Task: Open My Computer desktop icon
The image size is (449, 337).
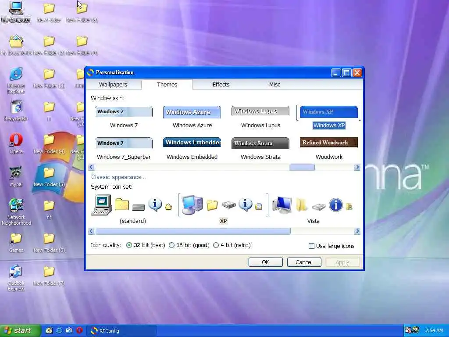Action: click(16, 12)
